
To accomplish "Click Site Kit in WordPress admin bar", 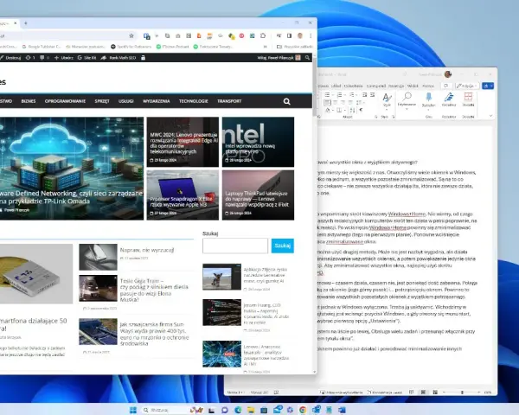I will coord(86,58).
